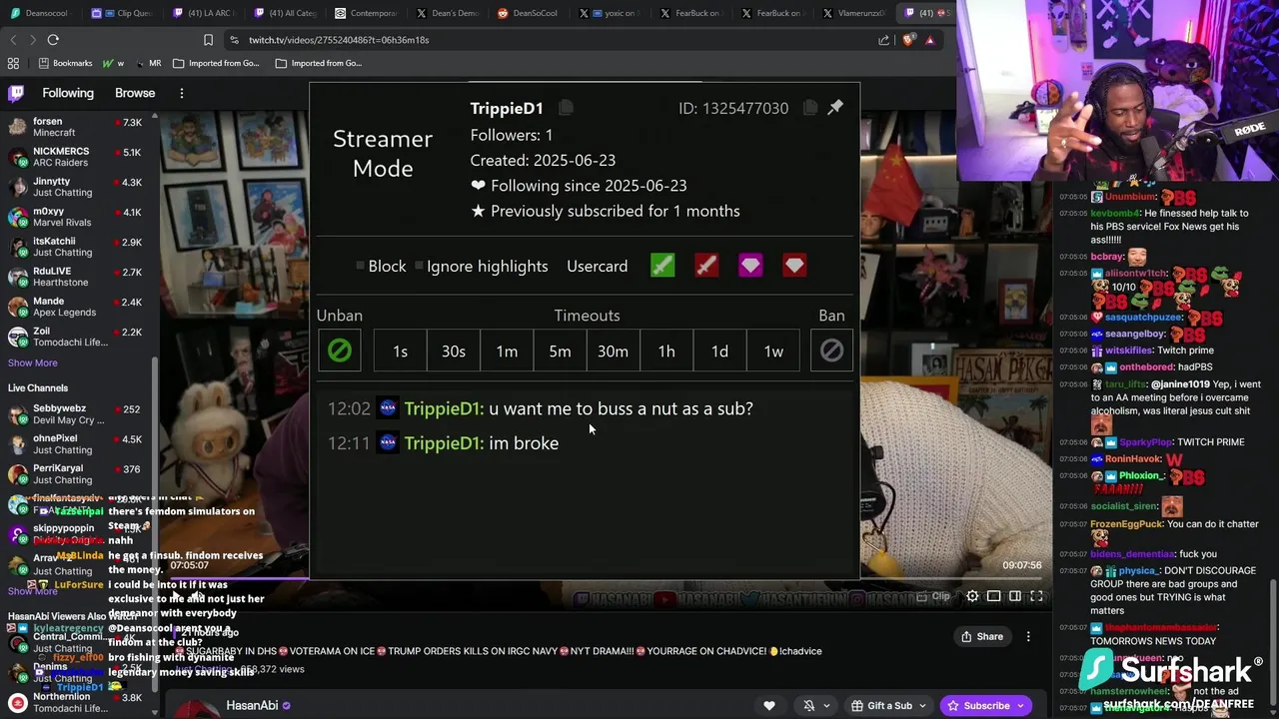Apply the 30s timeout
This screenshot has width=1279, height=719.
[x=454, y=351]
